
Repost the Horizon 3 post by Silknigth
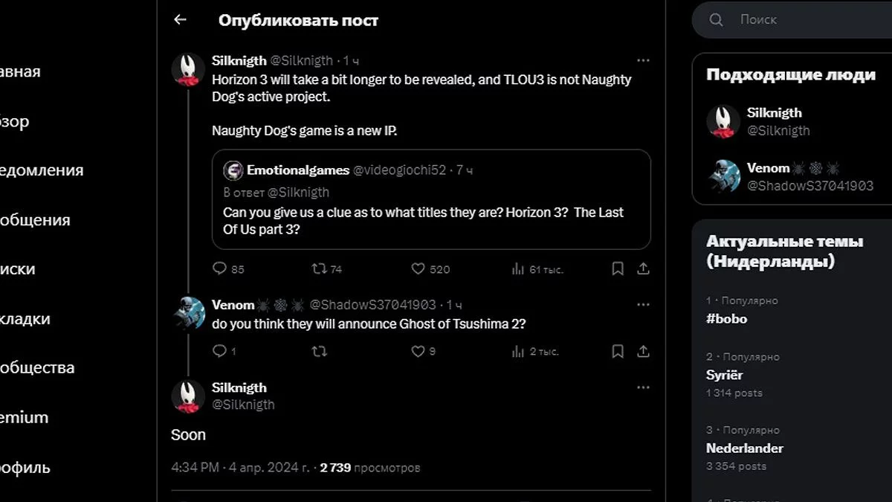[319, 268]
